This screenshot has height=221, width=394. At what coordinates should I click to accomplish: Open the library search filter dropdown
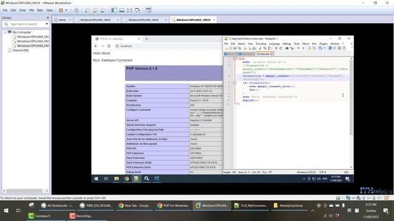click(x=47, y=24)
